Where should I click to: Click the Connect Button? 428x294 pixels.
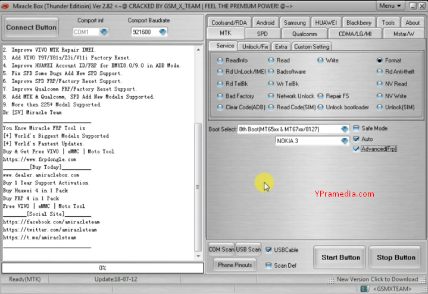[x=32, y=27]
